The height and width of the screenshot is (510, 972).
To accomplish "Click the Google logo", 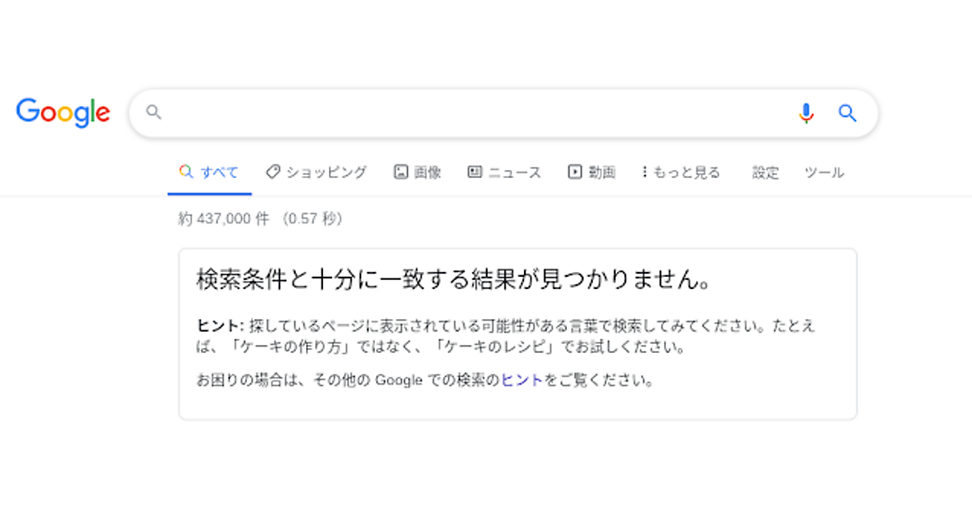I will coord(63,113).
